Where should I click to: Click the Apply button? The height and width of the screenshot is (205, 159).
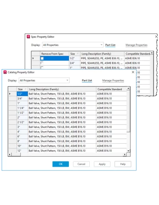(x=102, y=164)
